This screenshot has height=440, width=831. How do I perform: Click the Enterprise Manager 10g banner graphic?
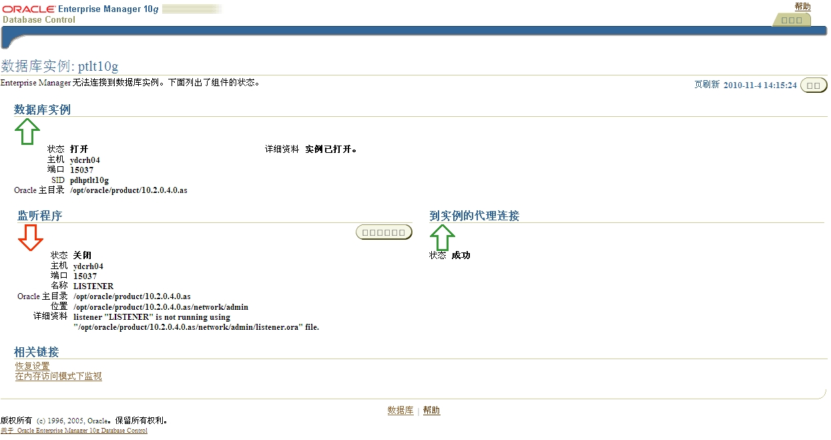click(x=107, y=9)
